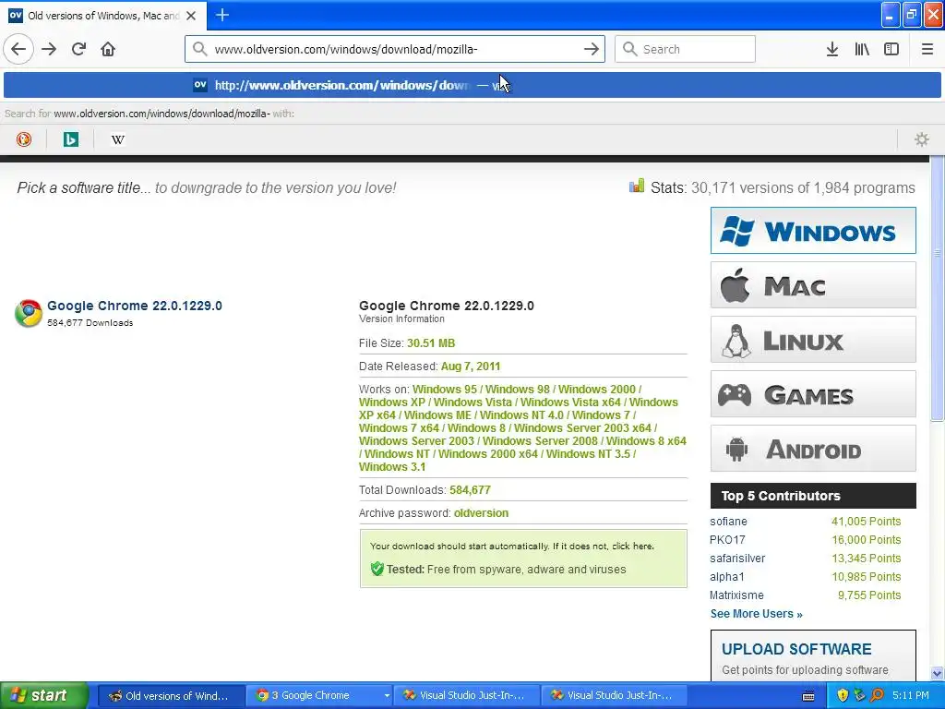
Task: Click the 30.51 MB file size value
Action: point(431,343)
